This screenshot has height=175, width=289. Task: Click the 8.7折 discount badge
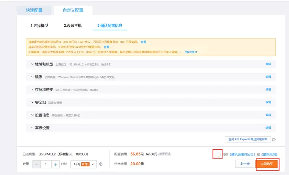coord(85,164)
